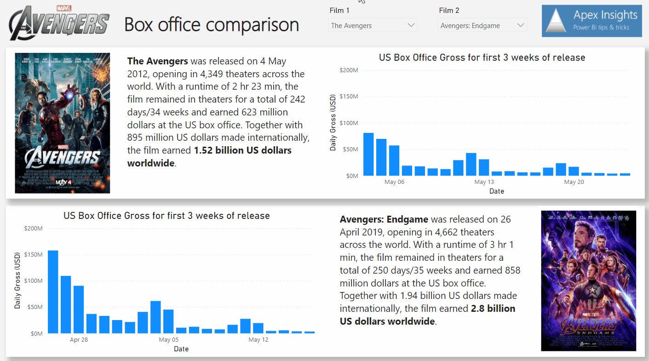This screenshot has width=649, height=361.
Task: Open the Film 2 dropdown showing Avengers: Endgame
Action: (482, 25)
